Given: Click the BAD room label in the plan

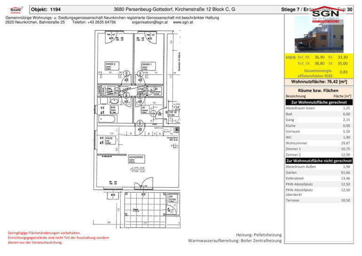Looking at the screenshot, I should tap(113, 107).
